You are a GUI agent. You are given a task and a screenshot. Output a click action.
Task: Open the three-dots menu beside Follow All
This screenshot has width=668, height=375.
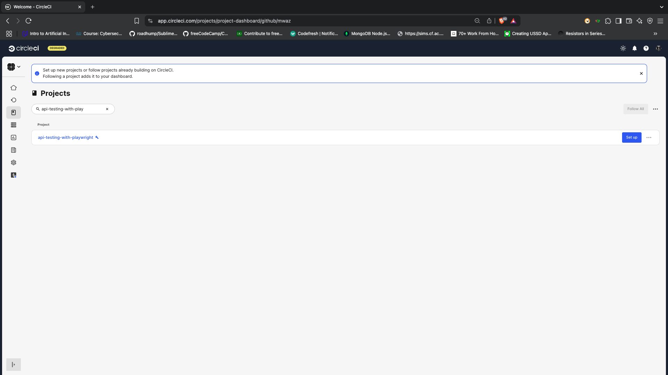click(655, 109)
